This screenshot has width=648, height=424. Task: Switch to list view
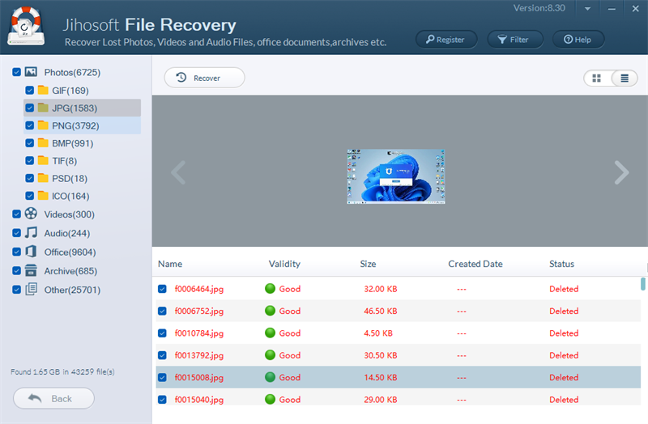coord(625,78)
